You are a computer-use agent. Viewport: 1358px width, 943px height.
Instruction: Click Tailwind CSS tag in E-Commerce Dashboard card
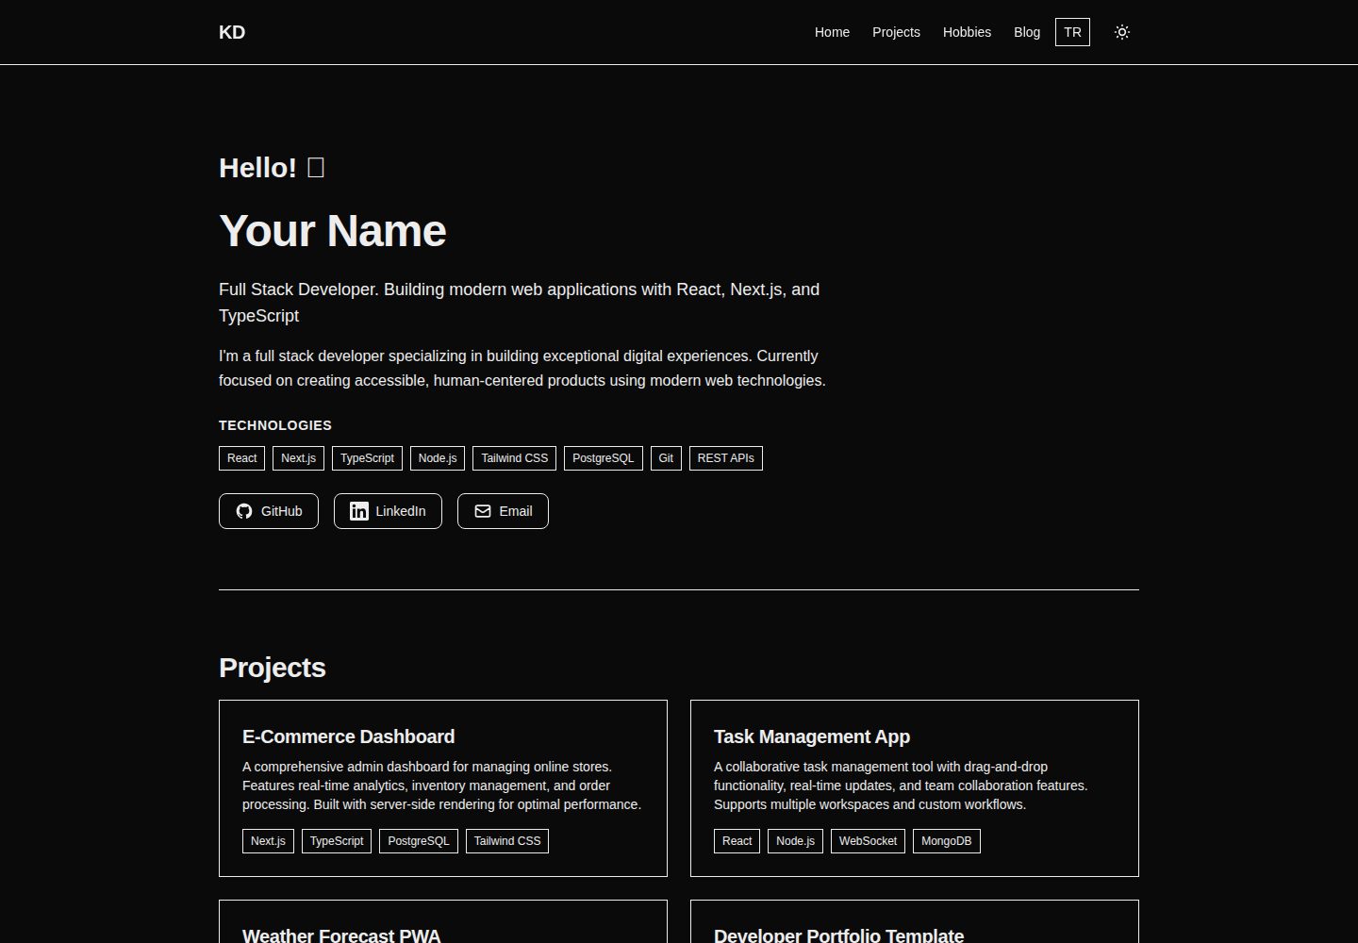pos(507,841)
